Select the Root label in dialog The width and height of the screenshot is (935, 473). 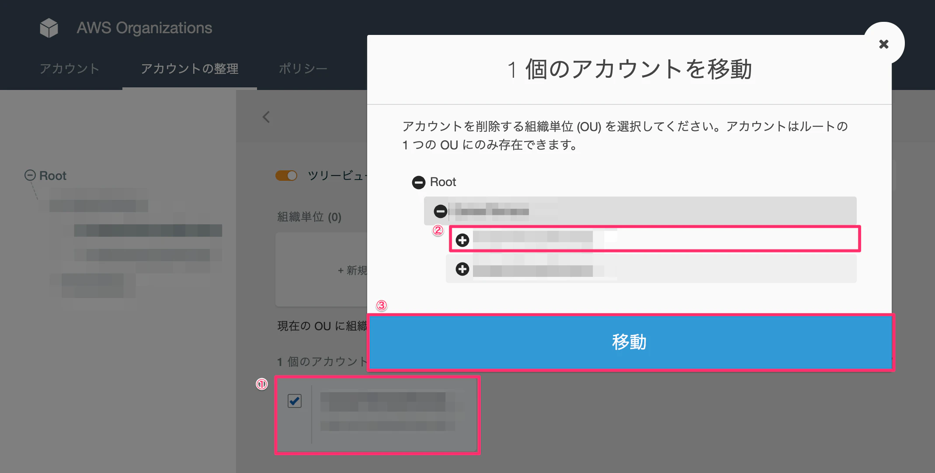(443, 182)
